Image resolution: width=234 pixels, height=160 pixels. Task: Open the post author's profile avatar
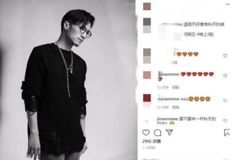click(147, 7)
